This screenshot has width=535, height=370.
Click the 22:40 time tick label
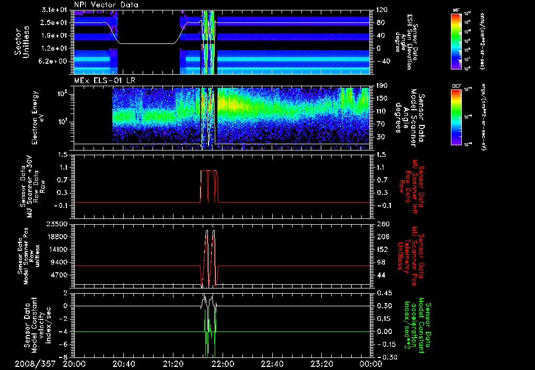point(272,364)
